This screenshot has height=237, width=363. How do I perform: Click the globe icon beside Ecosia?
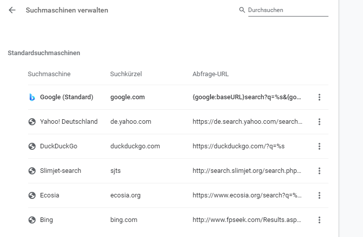click(32, 195)
